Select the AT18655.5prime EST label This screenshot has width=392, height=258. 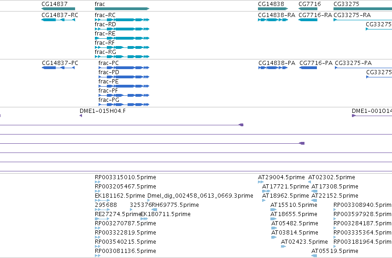(294, 214)
